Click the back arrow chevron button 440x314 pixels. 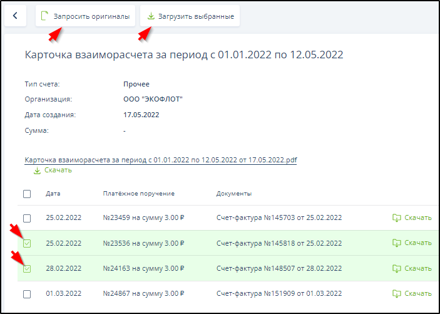[16, 16]
